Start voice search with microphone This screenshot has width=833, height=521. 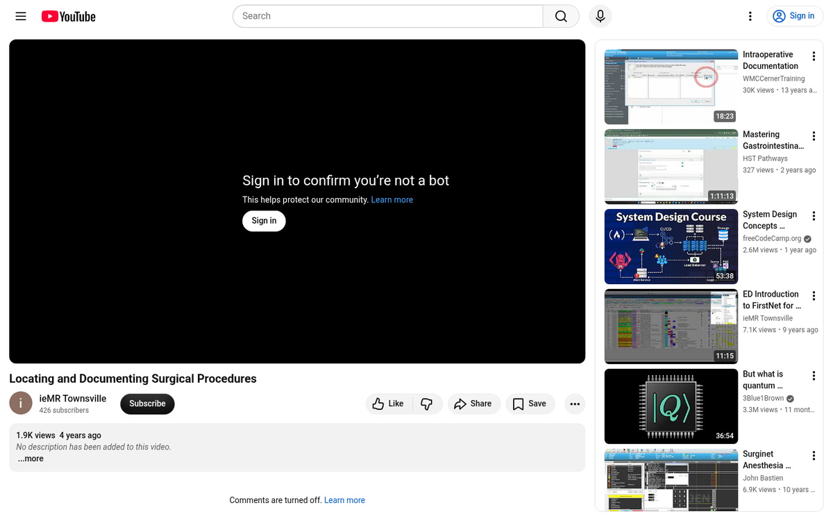point(600,16)
